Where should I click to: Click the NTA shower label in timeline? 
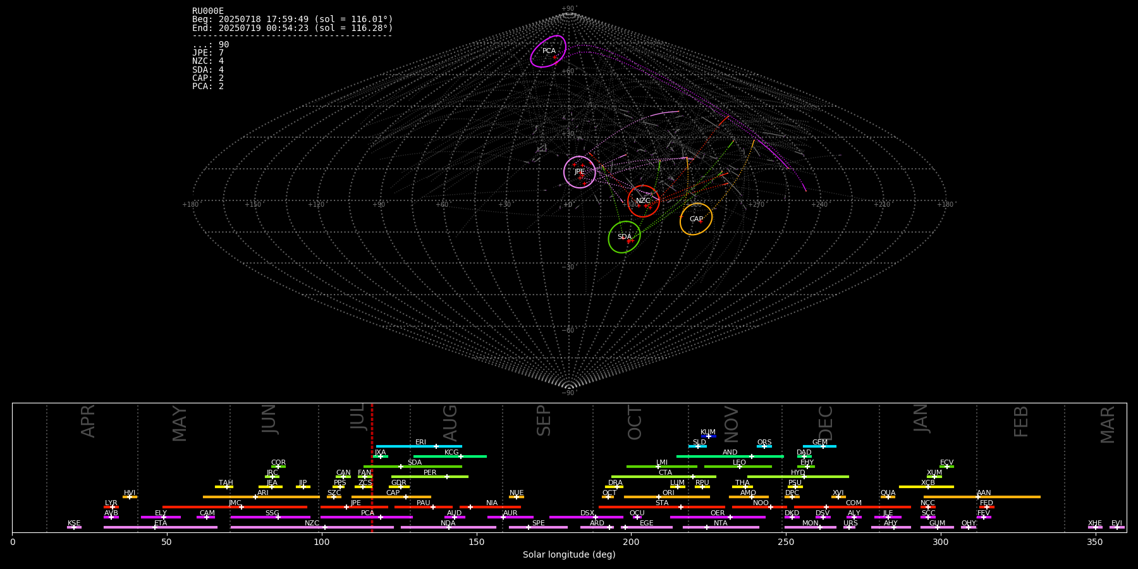coord(721,523)
